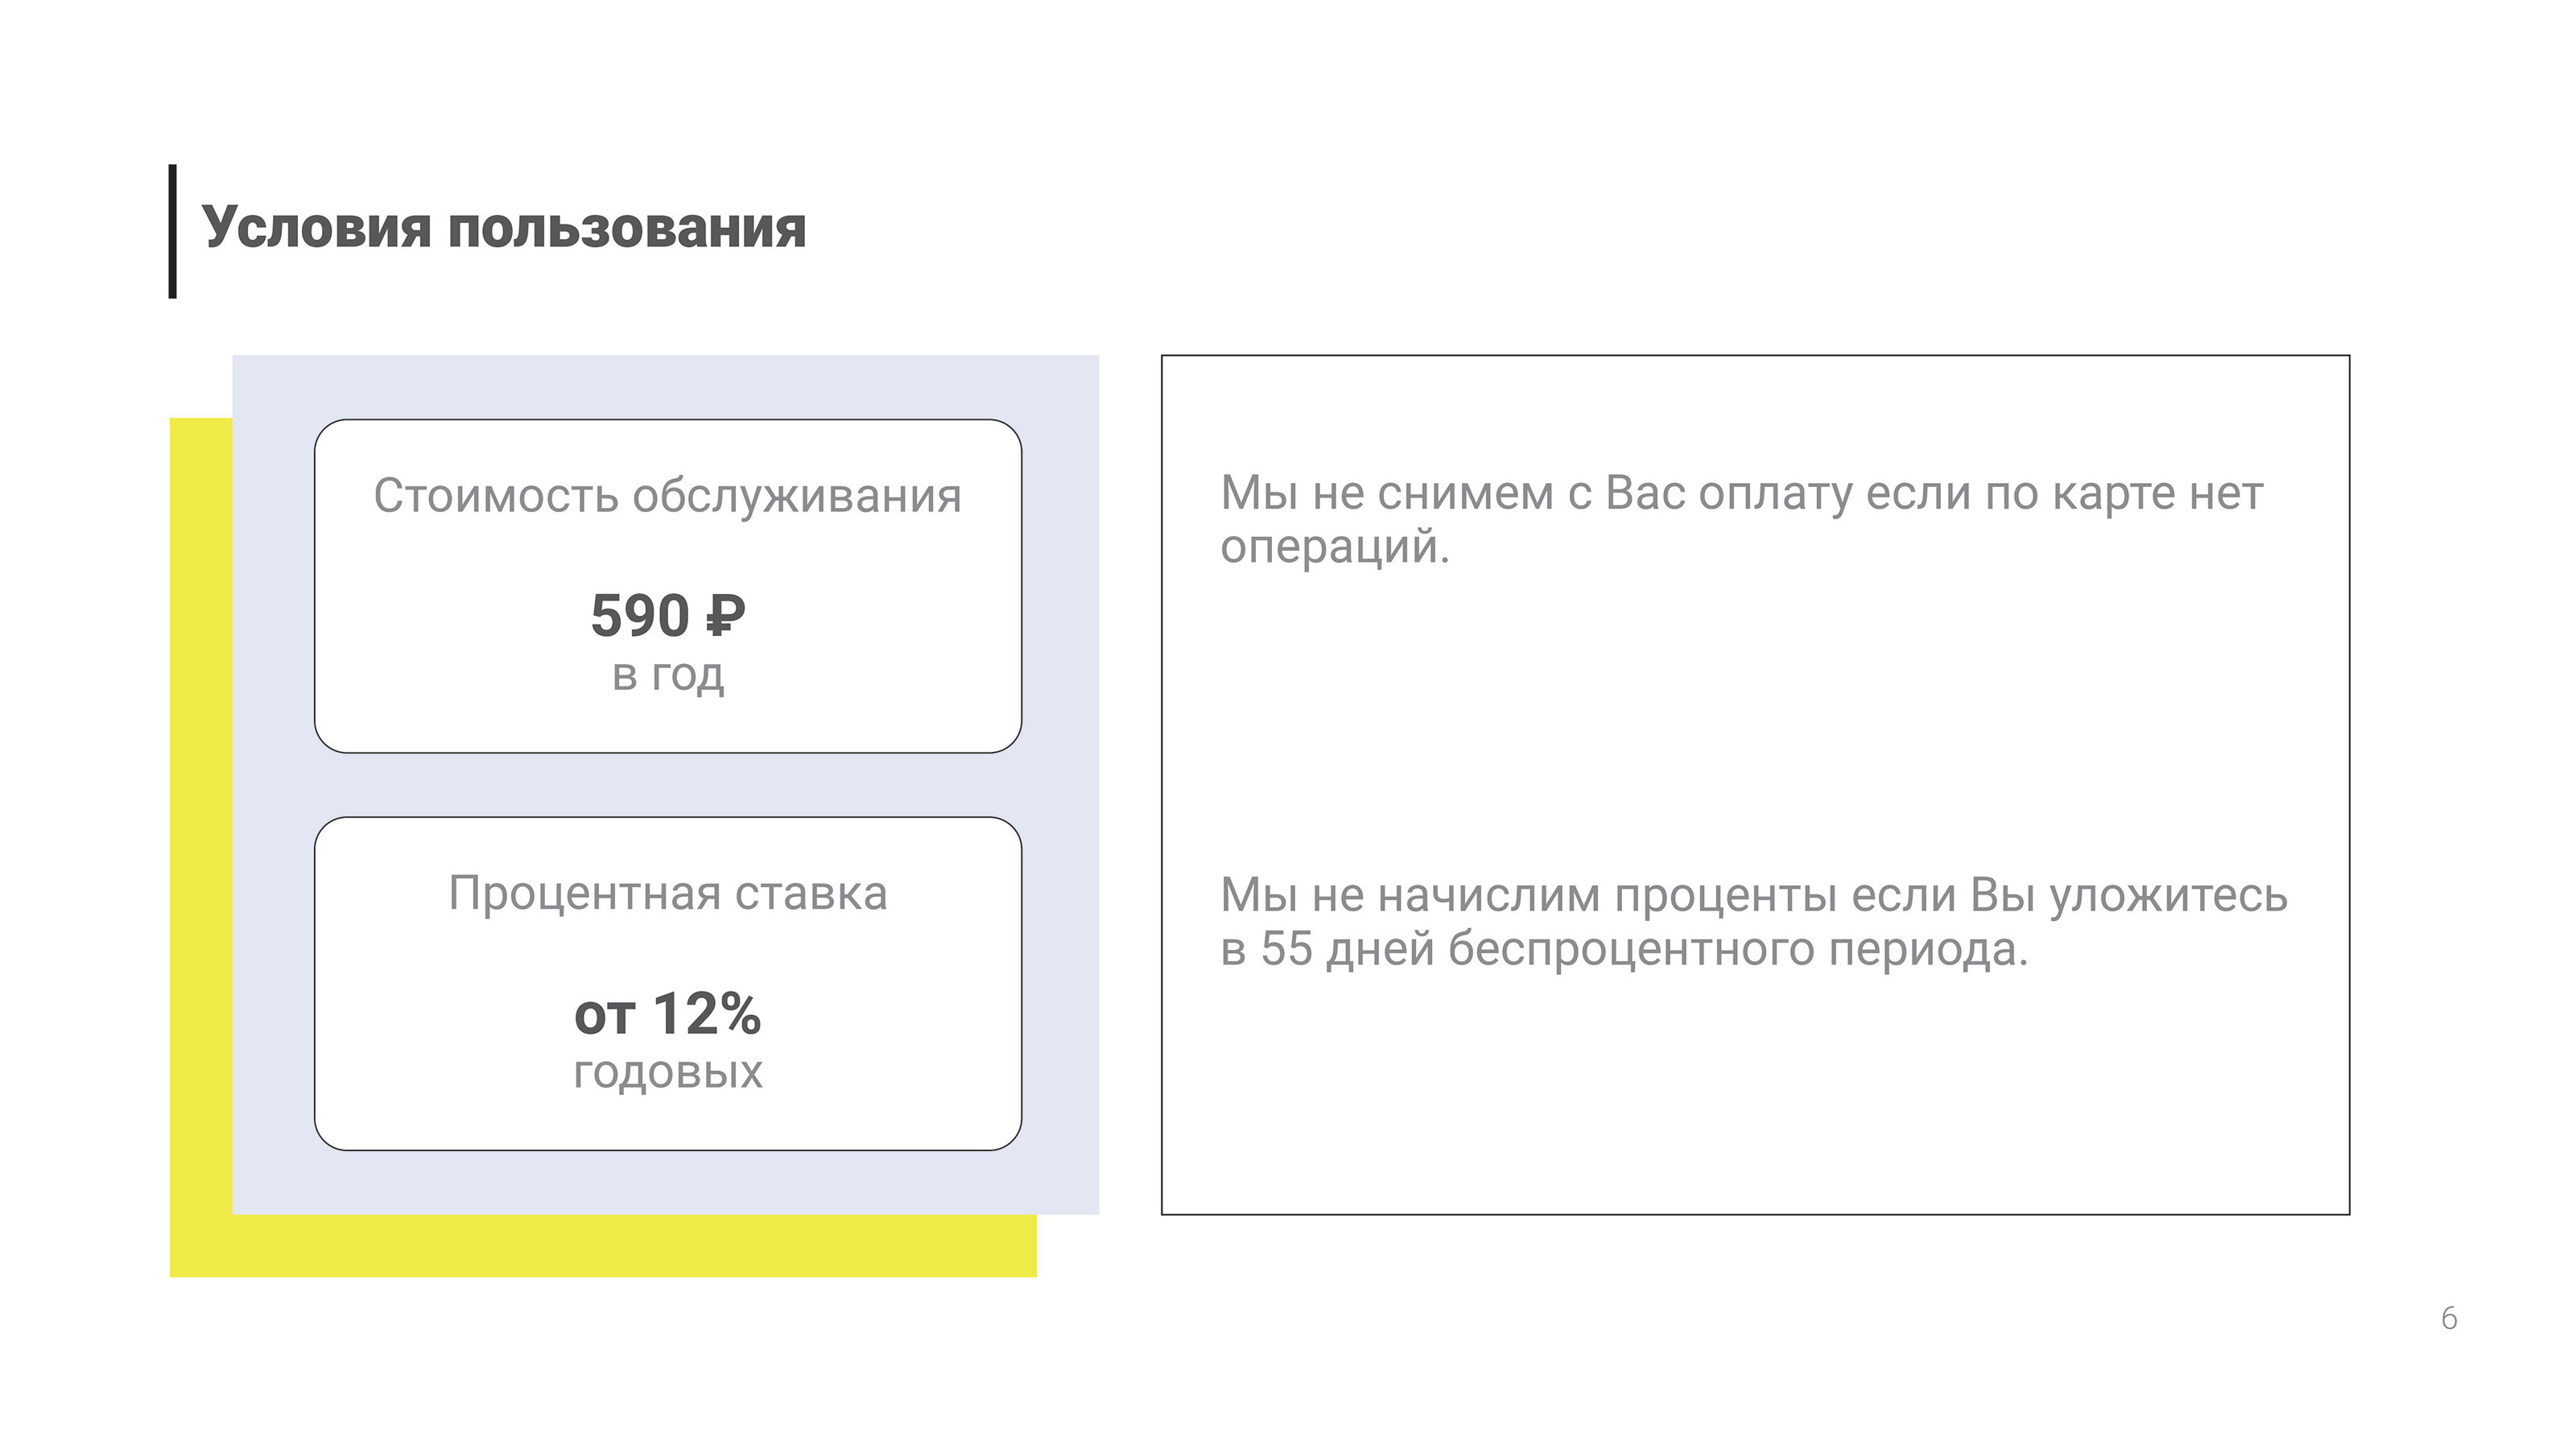2576x1449 pixels.
Task: Click the word "пользования" in the heading
Action: (626, 228)
